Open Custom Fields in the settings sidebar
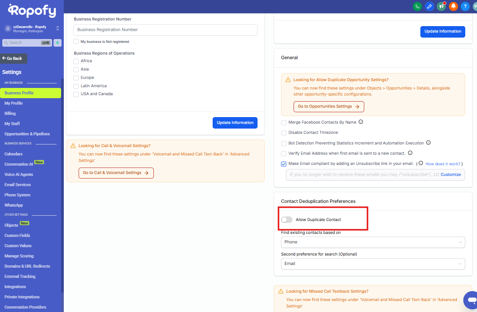The height and width of the screenshot is (312, 477). [17, 235]
